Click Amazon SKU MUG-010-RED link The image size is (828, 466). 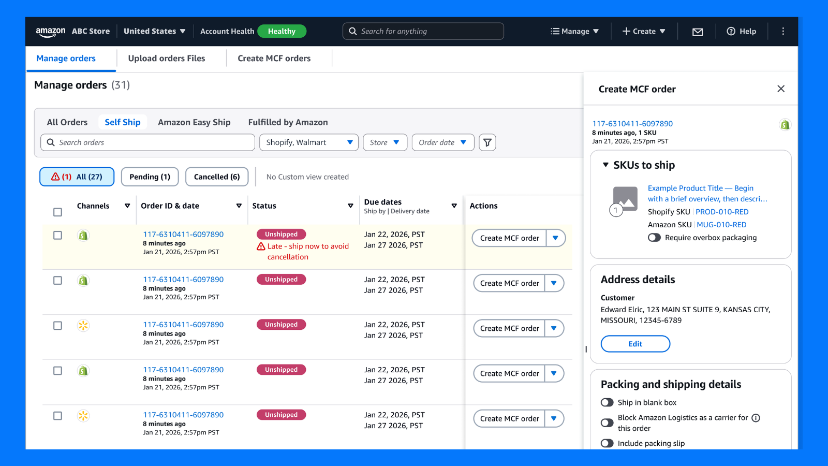coord(721,225)
